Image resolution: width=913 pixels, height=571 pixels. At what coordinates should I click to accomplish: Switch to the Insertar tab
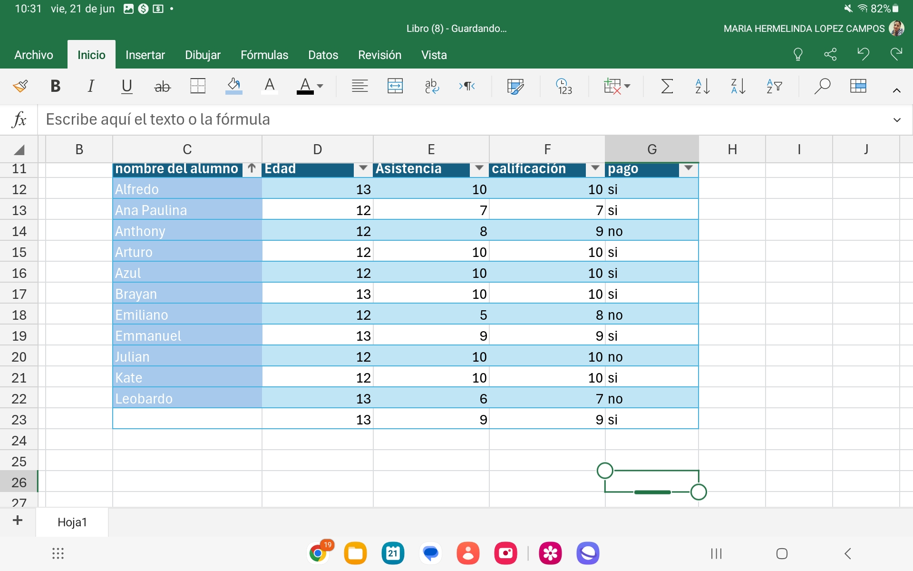[x=145, y=55]
